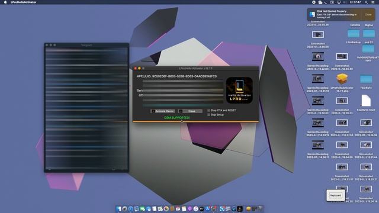379x213 pixels.
Task: Click the Hello Activator LPRO logo
Action: click(x=239, y=90)
